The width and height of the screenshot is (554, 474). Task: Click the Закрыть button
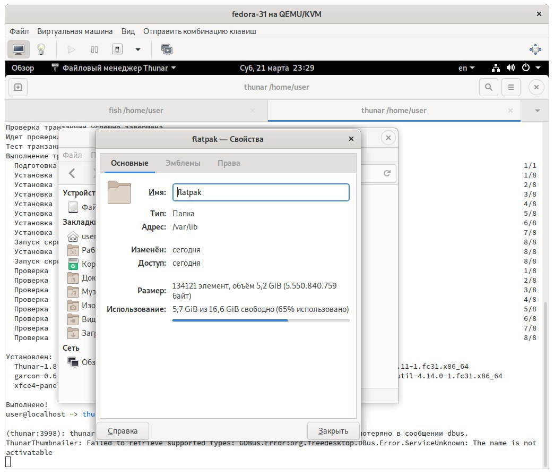pyautogui.click(x=333, y=431)
